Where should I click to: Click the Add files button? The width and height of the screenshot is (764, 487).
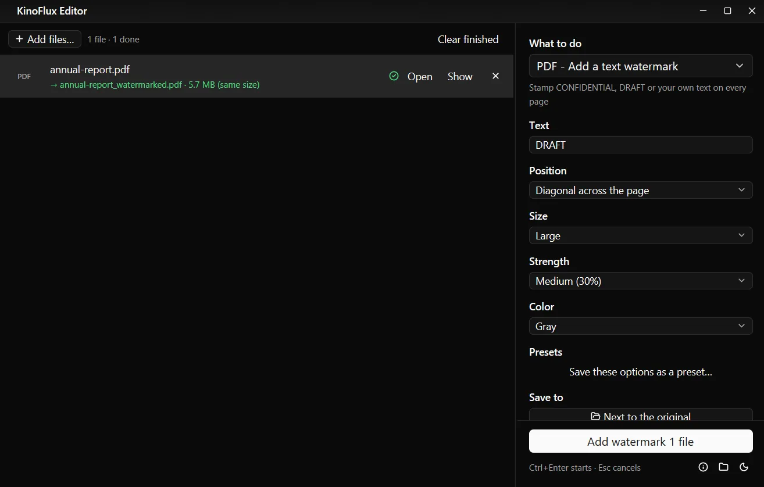45,39
